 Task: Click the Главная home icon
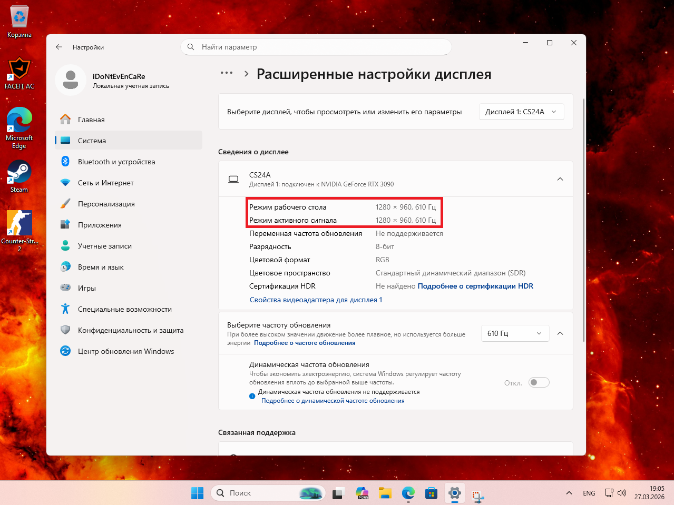coord(65,120)
